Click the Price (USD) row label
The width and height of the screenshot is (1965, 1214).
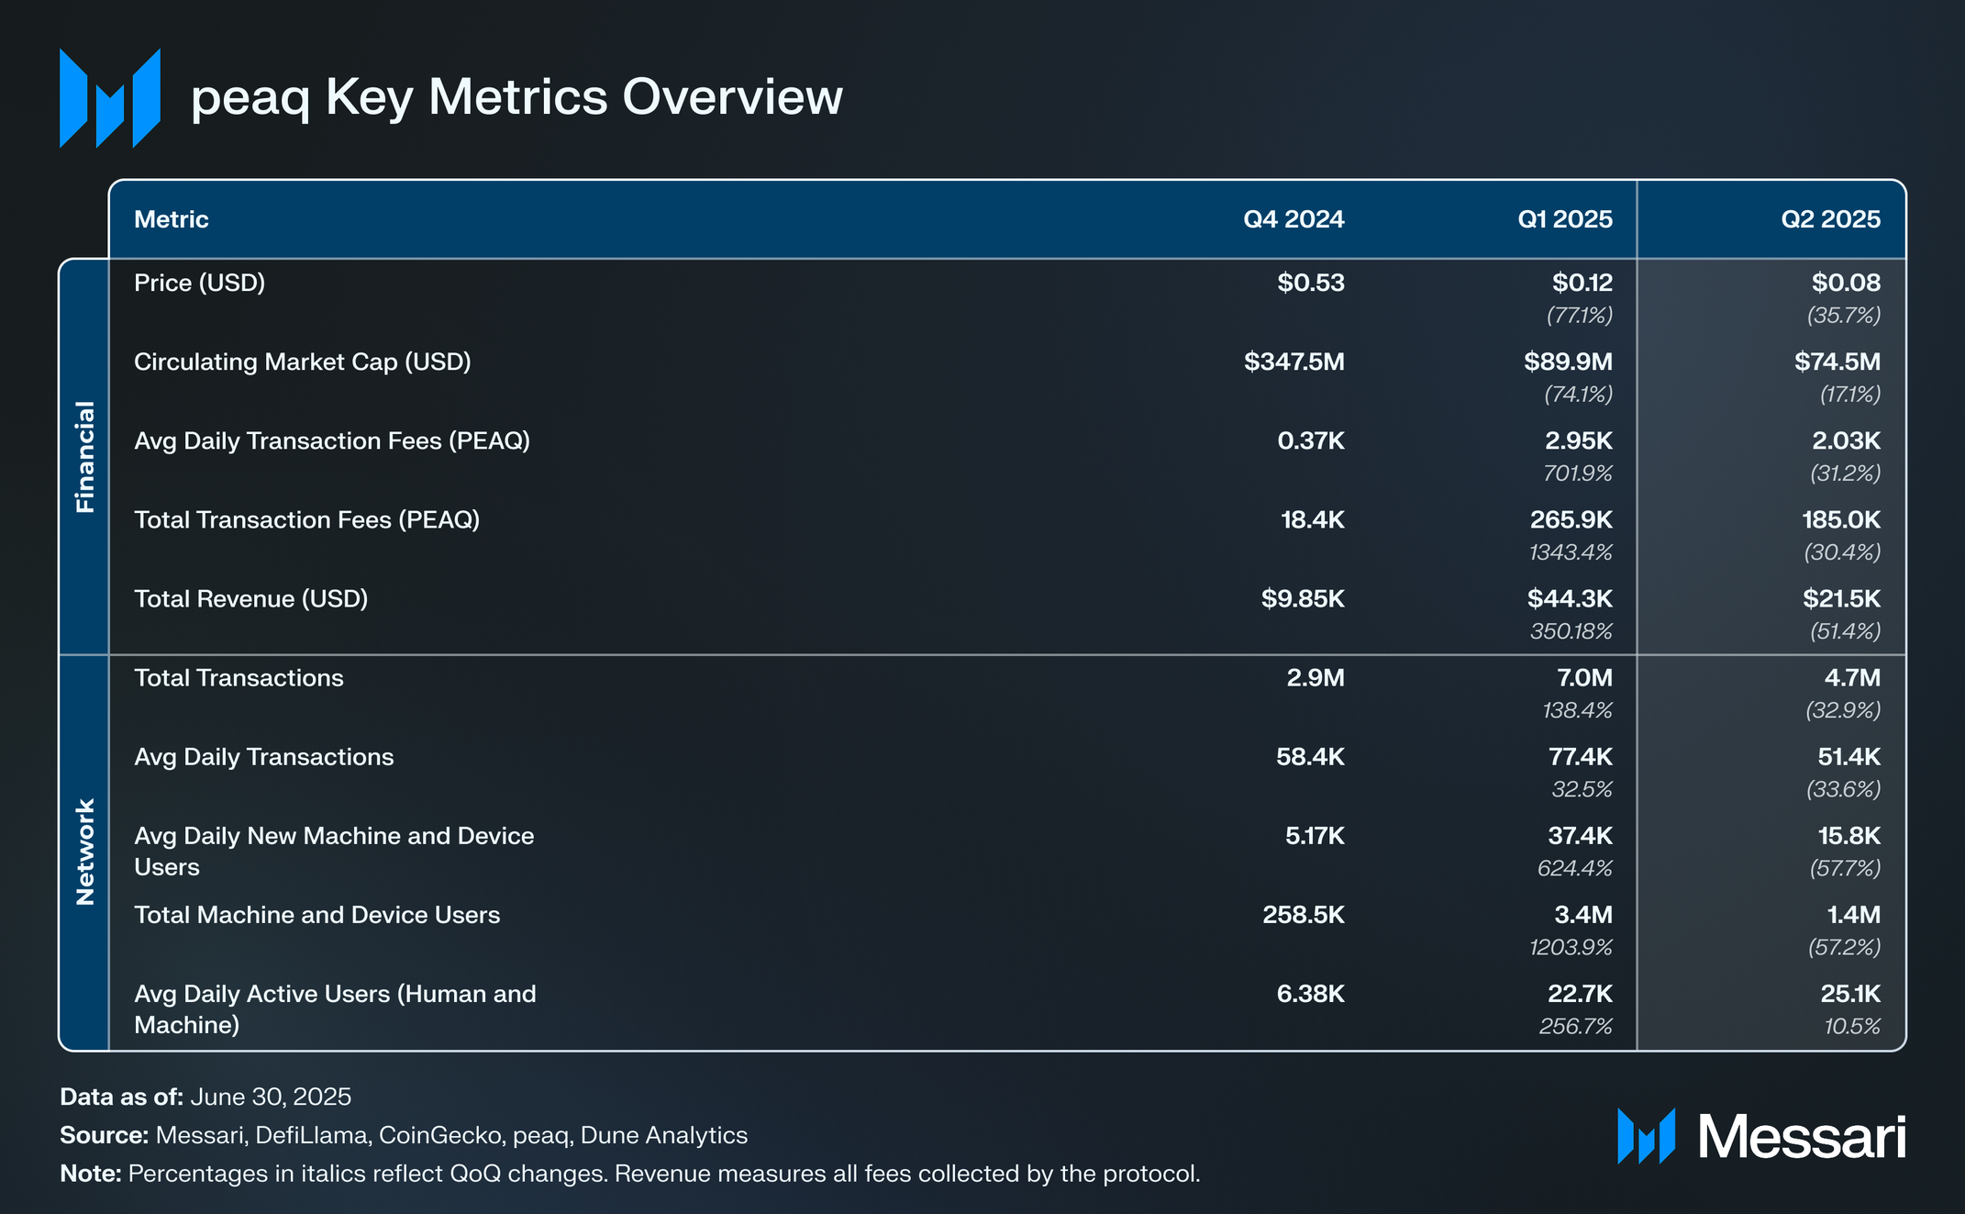pos(199,283)
